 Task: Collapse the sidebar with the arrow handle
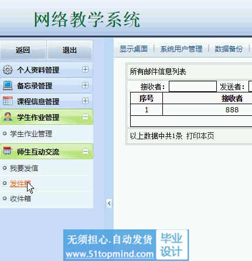[109, 203]
